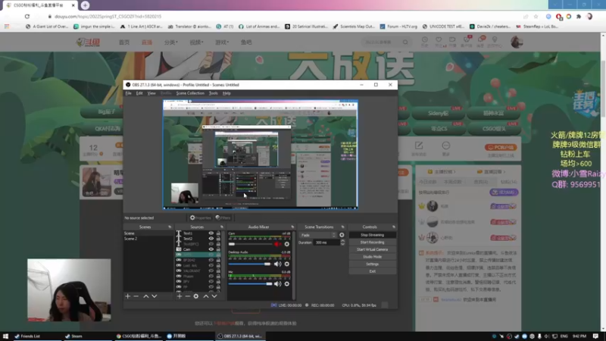Open the Fade transition dropdown
The width and height of the screenshot is (606, 341).
[x=318, y=235]
